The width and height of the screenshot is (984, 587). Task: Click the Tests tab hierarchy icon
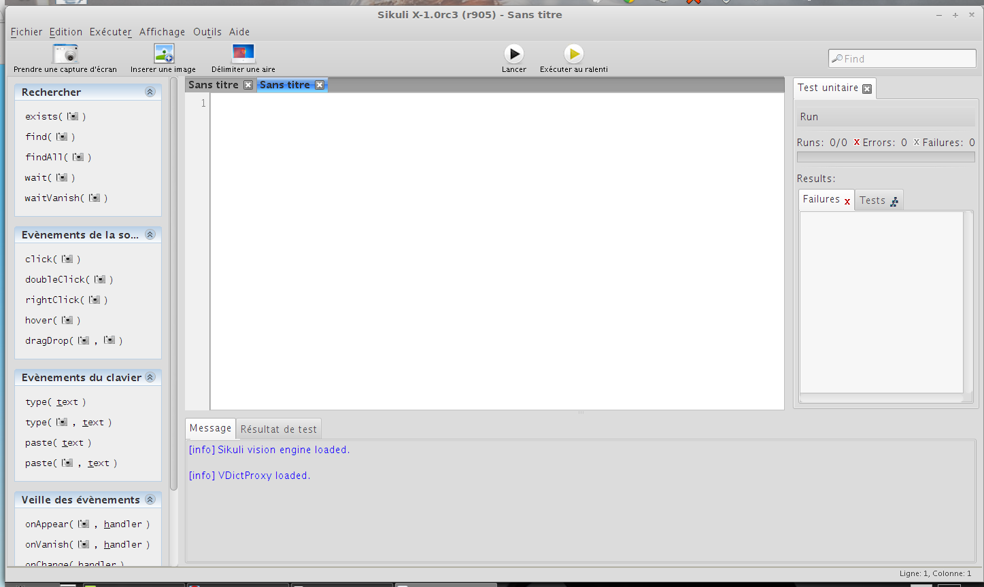click(894, 201)
